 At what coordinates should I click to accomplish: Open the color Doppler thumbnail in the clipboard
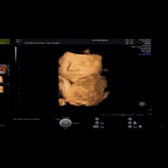coord(4,69)
